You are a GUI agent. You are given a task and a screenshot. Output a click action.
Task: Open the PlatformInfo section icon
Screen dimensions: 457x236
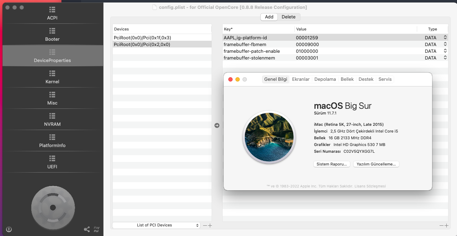[x=52, y=137]
